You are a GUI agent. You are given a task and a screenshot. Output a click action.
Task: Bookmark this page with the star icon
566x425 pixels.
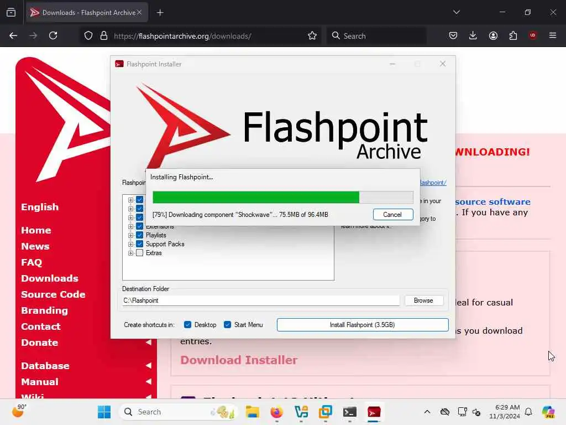[312, 35]
